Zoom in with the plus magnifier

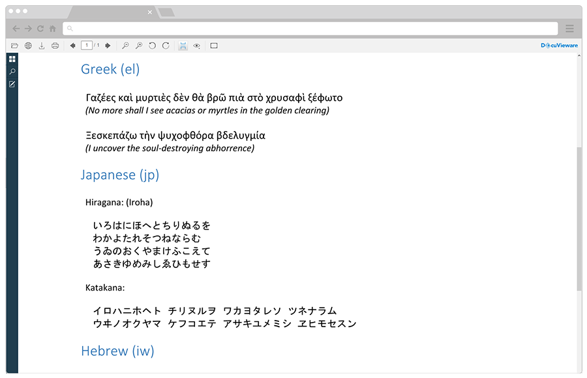click(x=139, y=46)
